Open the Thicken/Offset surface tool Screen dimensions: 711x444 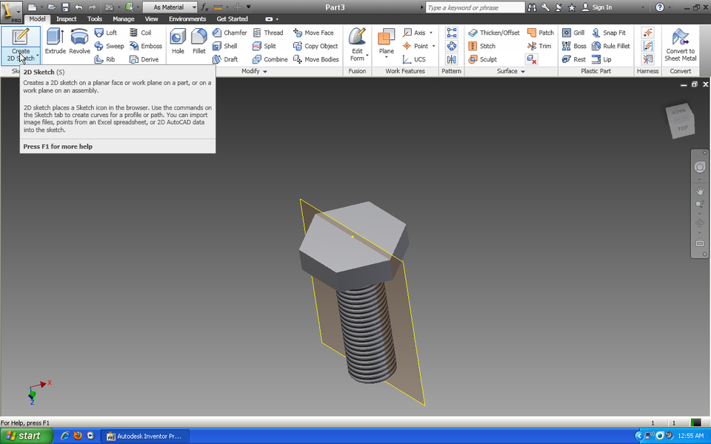[x=493, y=33]
